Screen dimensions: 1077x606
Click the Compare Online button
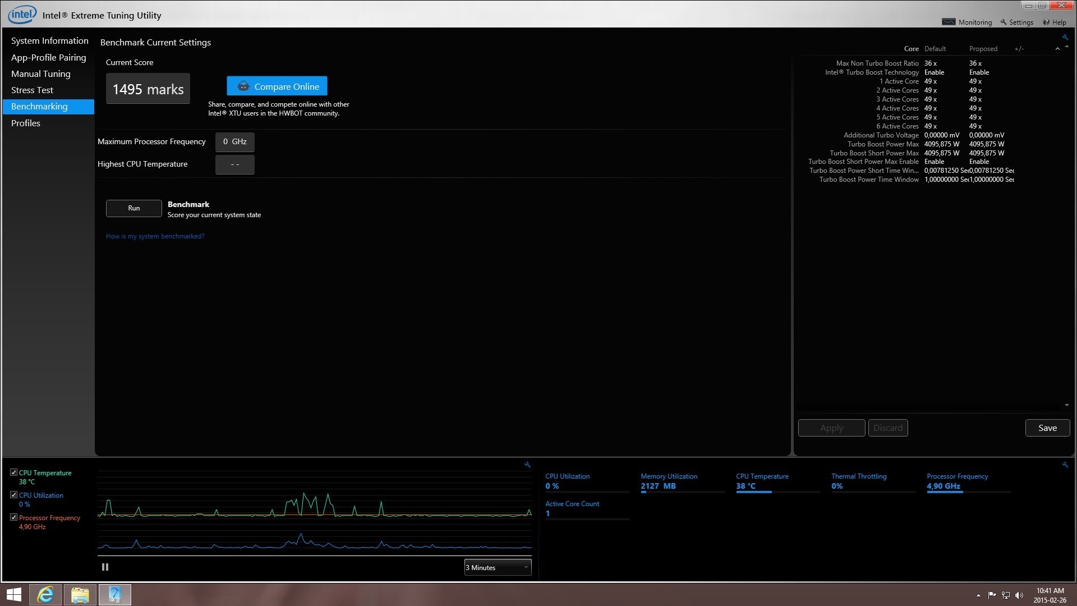[x=277, y=86]
